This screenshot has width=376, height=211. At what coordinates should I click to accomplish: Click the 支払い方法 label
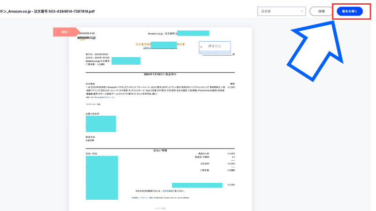click(92, 154)
